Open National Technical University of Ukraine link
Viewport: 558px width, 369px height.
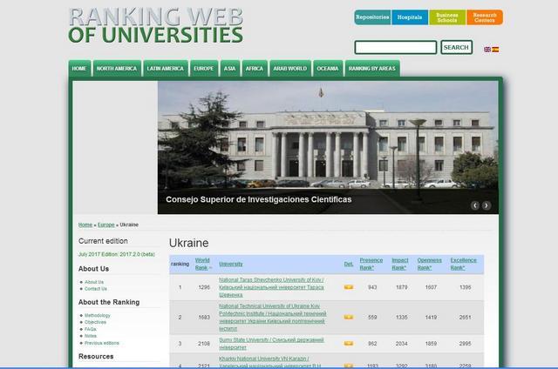(273, 317)
